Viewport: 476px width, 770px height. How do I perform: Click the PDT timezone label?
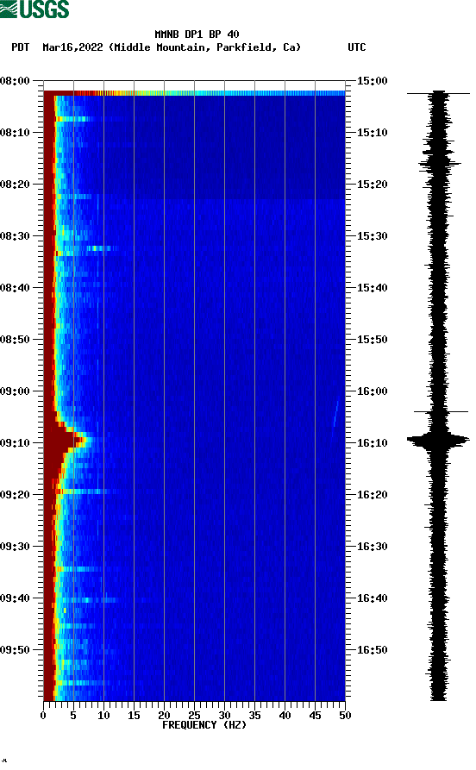(x=20, y=47)
